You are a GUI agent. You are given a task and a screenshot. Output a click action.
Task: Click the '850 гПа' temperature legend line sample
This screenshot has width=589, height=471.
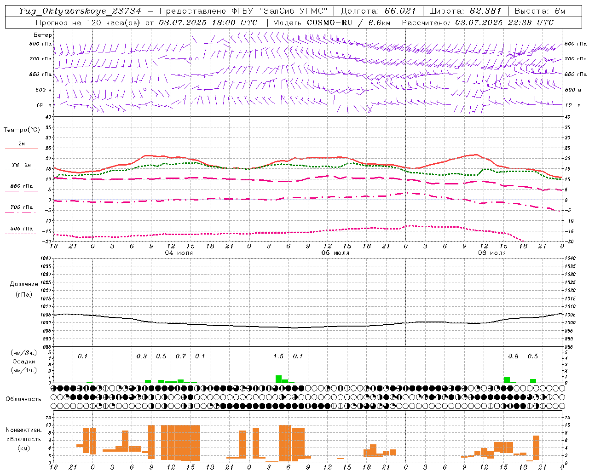pyautogui.click(x=21, y=191)
